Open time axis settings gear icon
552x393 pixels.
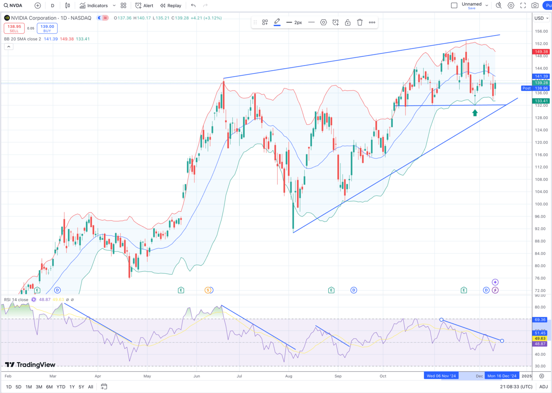click(542, 376)
